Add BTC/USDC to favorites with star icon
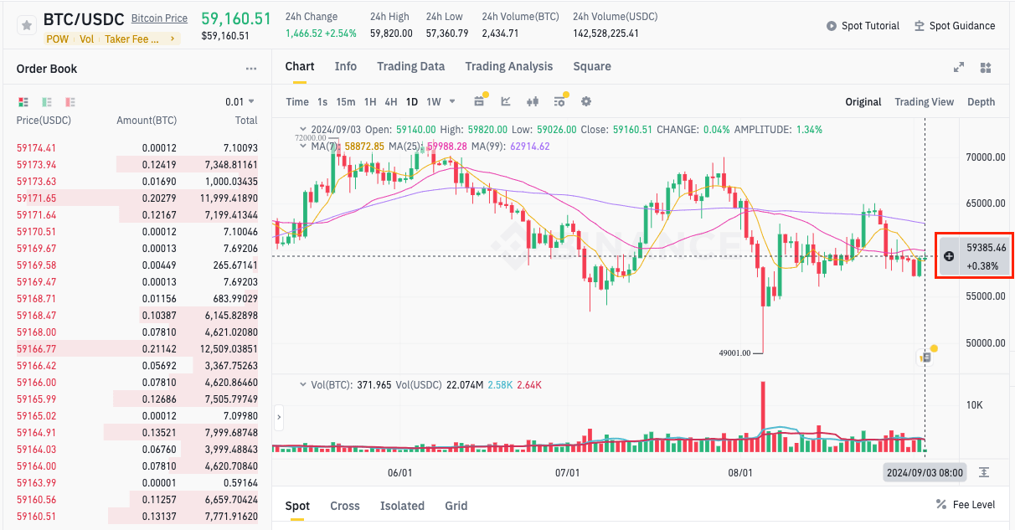This screenshot has height=530, width=1015. (x=28, y=26)
